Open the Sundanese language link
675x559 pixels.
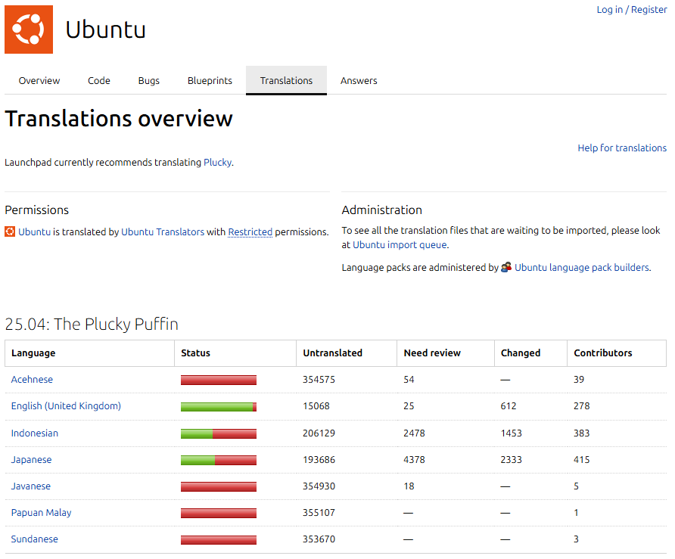click(x=35, y=539)
